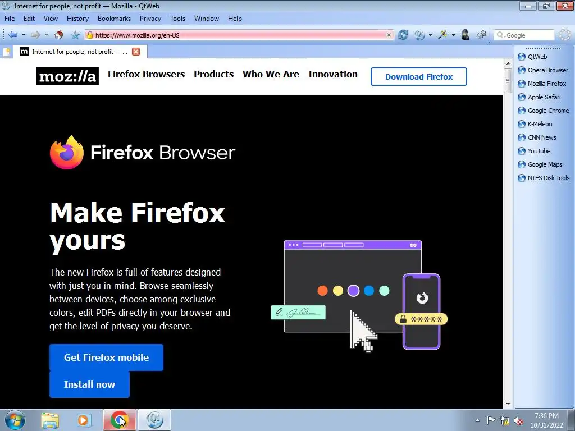Toggle the private browsing spy icon
The height and width of the screenshot is (431, 575).
point(466,35)
